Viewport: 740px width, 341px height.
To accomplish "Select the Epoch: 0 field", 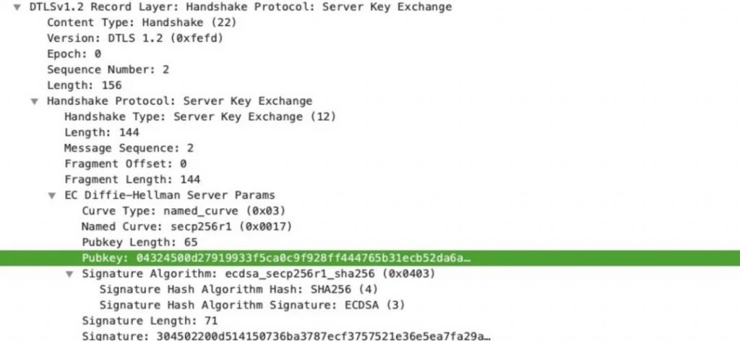I will [x=74, y=53].
